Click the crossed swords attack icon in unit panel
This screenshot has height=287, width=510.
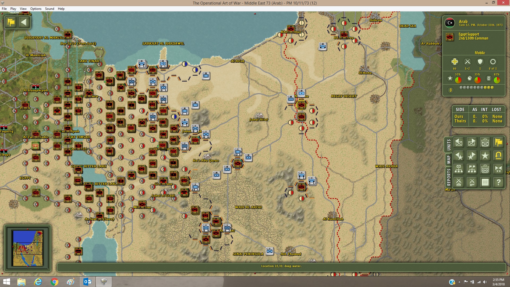467,62
